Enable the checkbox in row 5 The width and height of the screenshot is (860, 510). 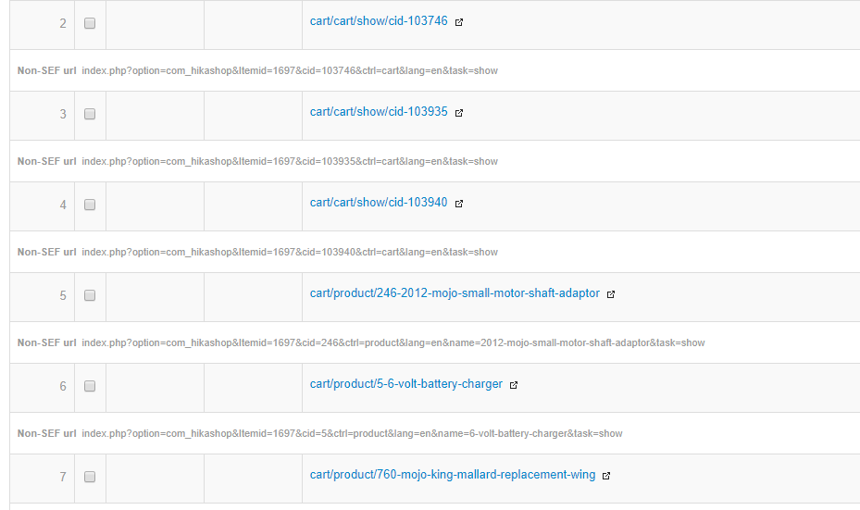coord(90,295)
